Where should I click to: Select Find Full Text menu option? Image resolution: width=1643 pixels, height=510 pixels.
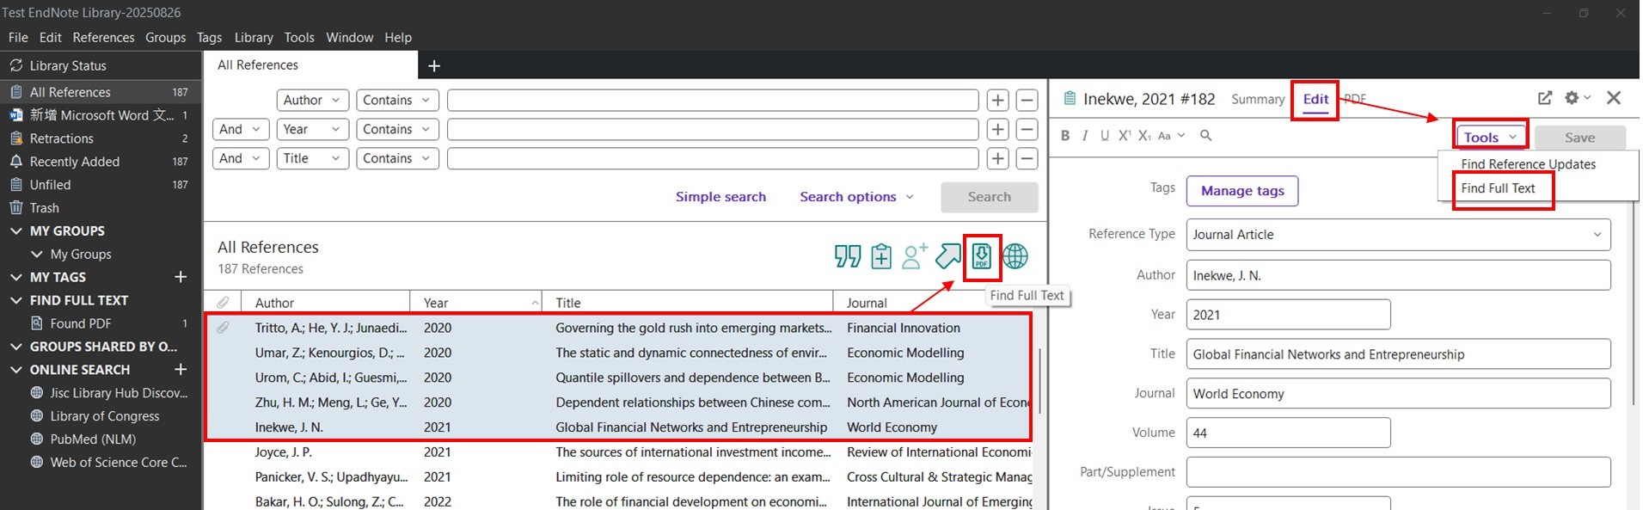tap(1498, 188)
